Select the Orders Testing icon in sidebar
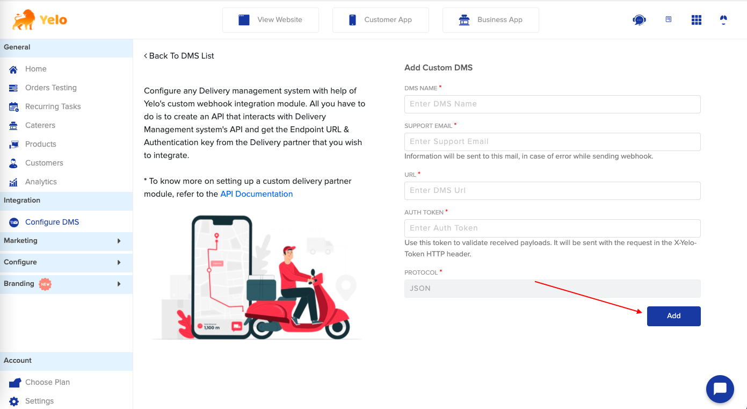The image size is (747, 409). point(12,88)
